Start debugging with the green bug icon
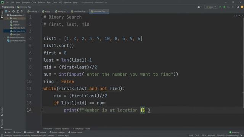The width and height of the screenshot is (244, 137). pos(225,7)
